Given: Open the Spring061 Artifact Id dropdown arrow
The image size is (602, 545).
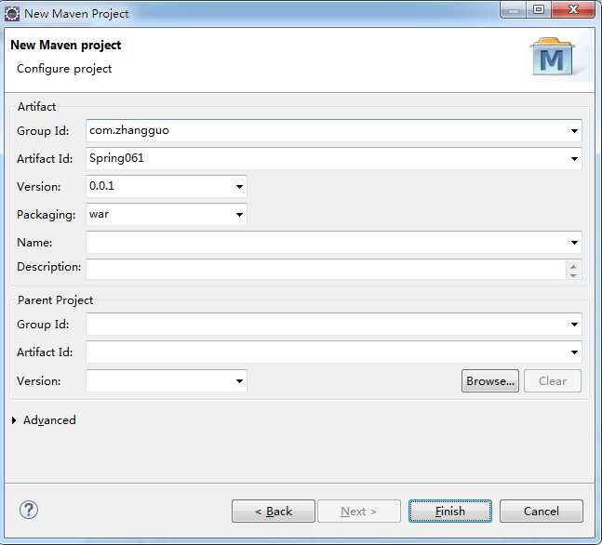Looking at the screenshot, I should click(574, 158).
